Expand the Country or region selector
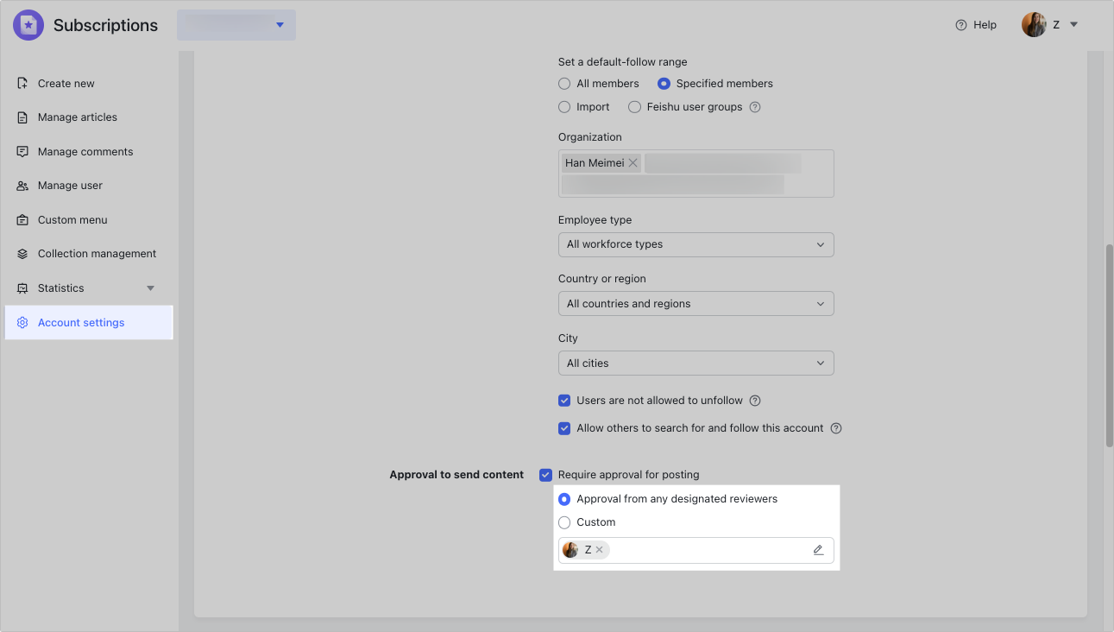 point(695,303)
